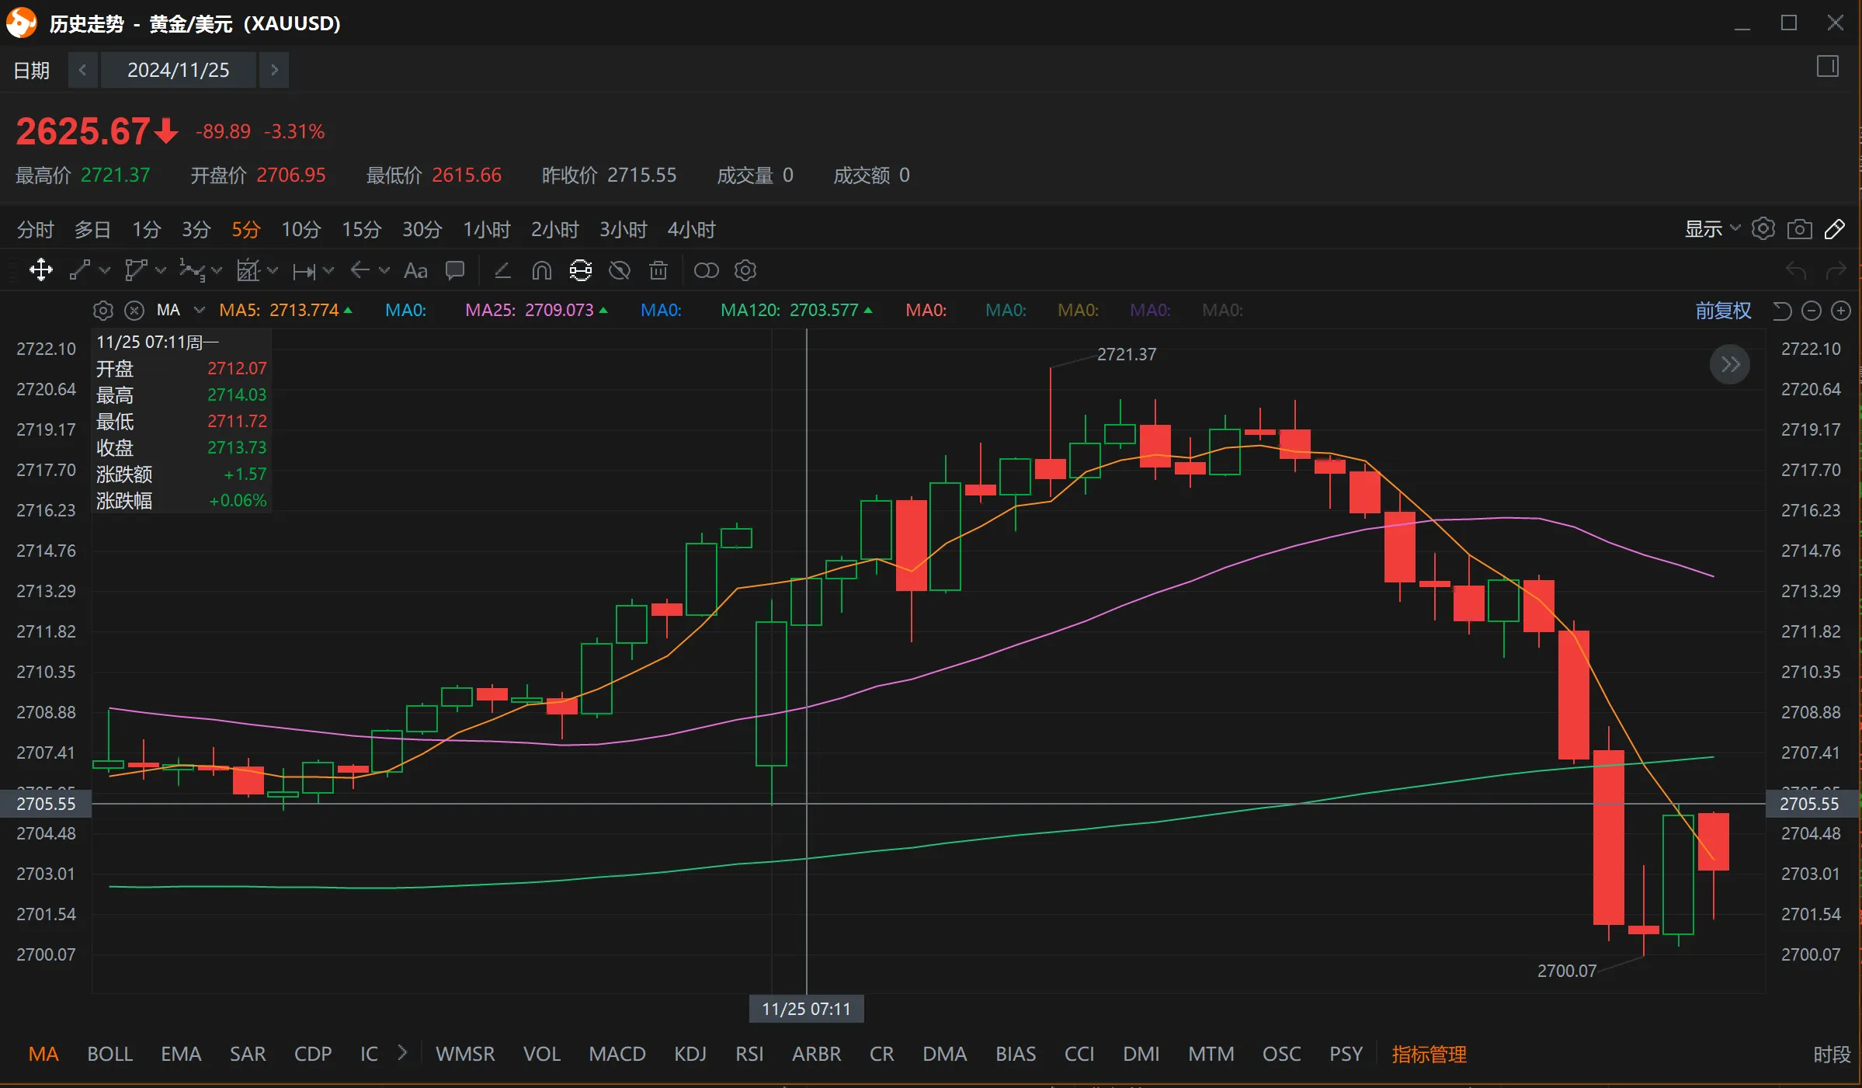
Task: Expand more indicators chevron after IC
Action: click(x=402, y=1053)
